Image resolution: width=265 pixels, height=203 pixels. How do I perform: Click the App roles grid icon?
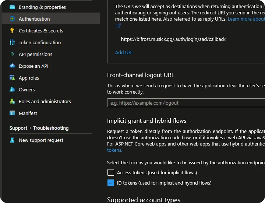13,78
